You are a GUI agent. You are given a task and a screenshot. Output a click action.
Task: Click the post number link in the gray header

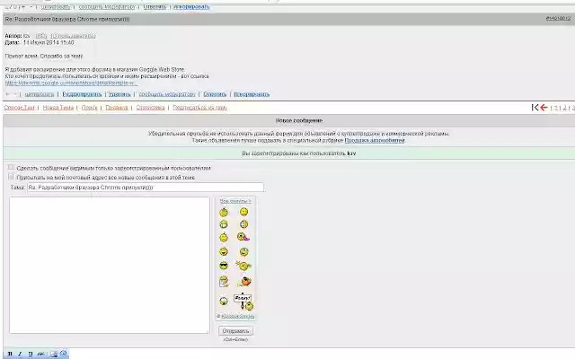558,18
